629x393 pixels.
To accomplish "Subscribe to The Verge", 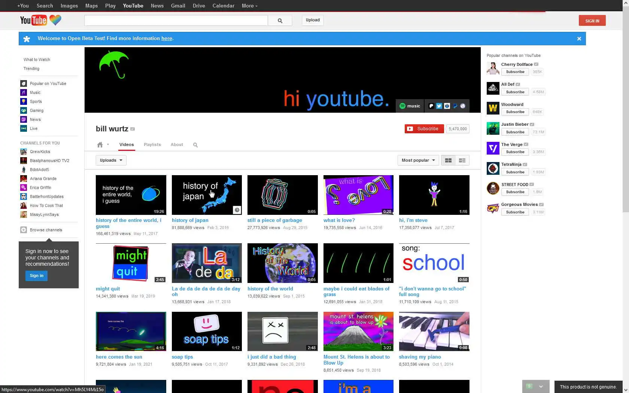I will 515,152.
